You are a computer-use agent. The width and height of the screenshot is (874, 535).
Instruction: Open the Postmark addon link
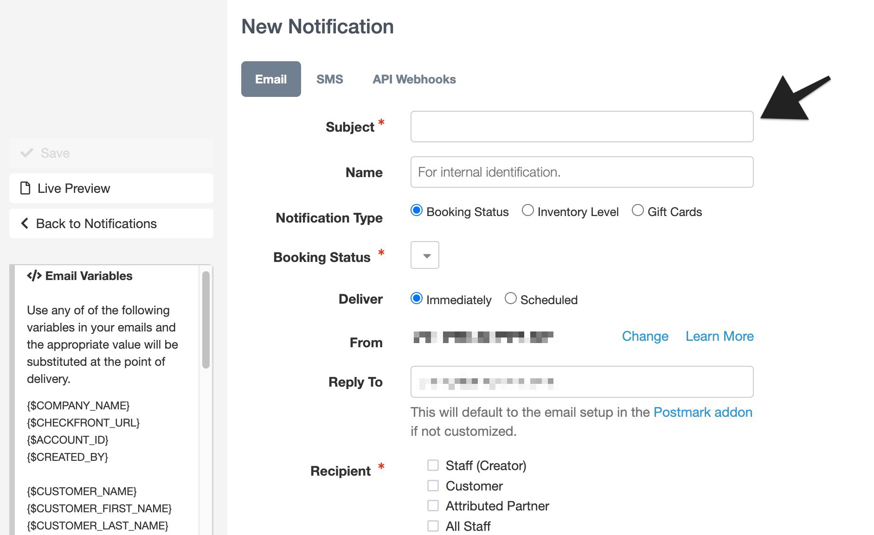(x=703, y=412)
